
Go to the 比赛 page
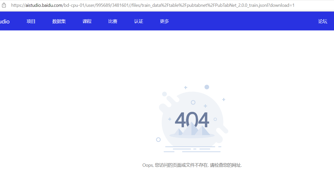pyautogui.click(x=113, y=21)
